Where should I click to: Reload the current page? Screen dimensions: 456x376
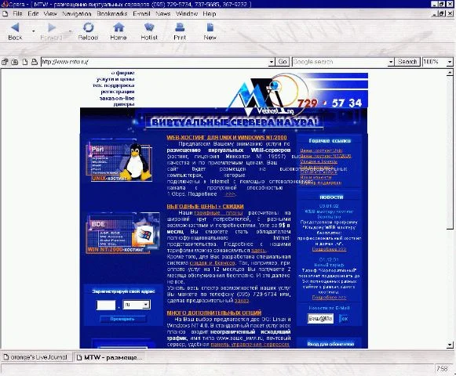click(88, 31)
